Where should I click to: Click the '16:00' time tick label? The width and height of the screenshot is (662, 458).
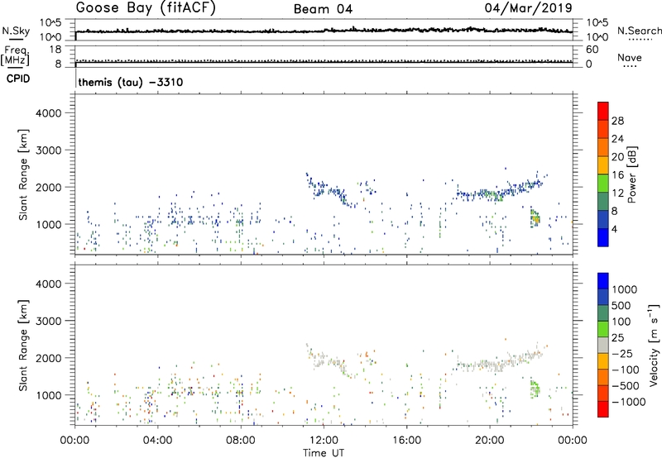(406, 441)
